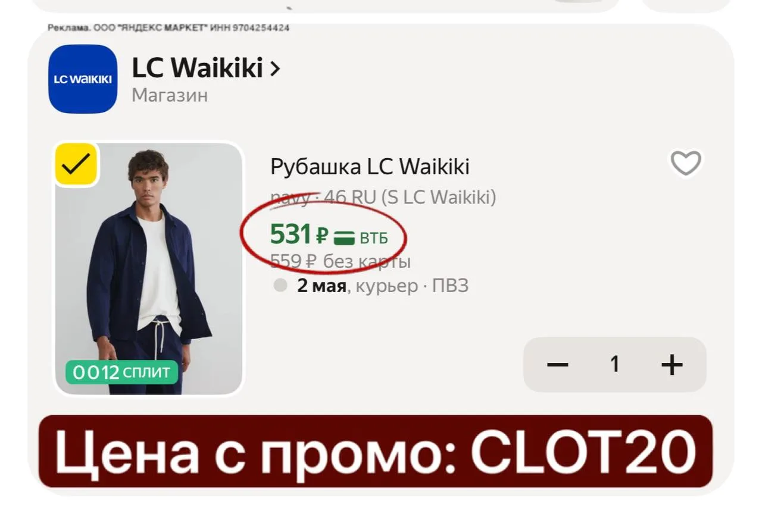Open the product photo of the navy shirt
Image resolution: width=762 pixels, height=520 pixels.
coord(149,268)
